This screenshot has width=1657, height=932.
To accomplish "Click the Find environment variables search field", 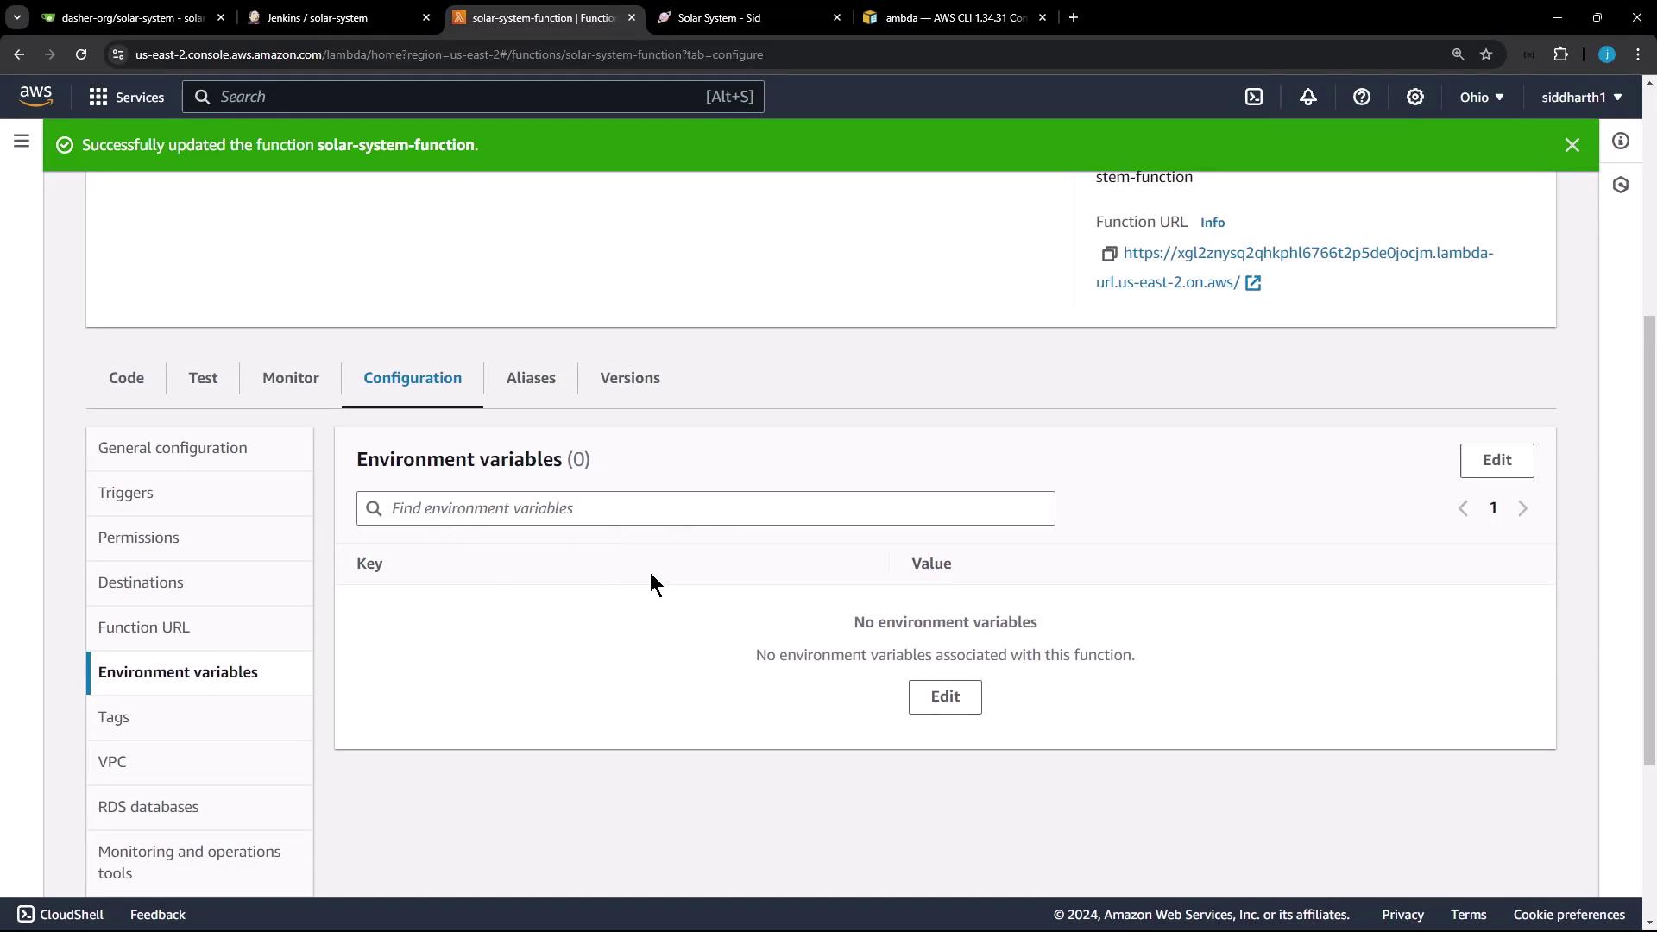I will pyautogui.click(x=705, y=508).
